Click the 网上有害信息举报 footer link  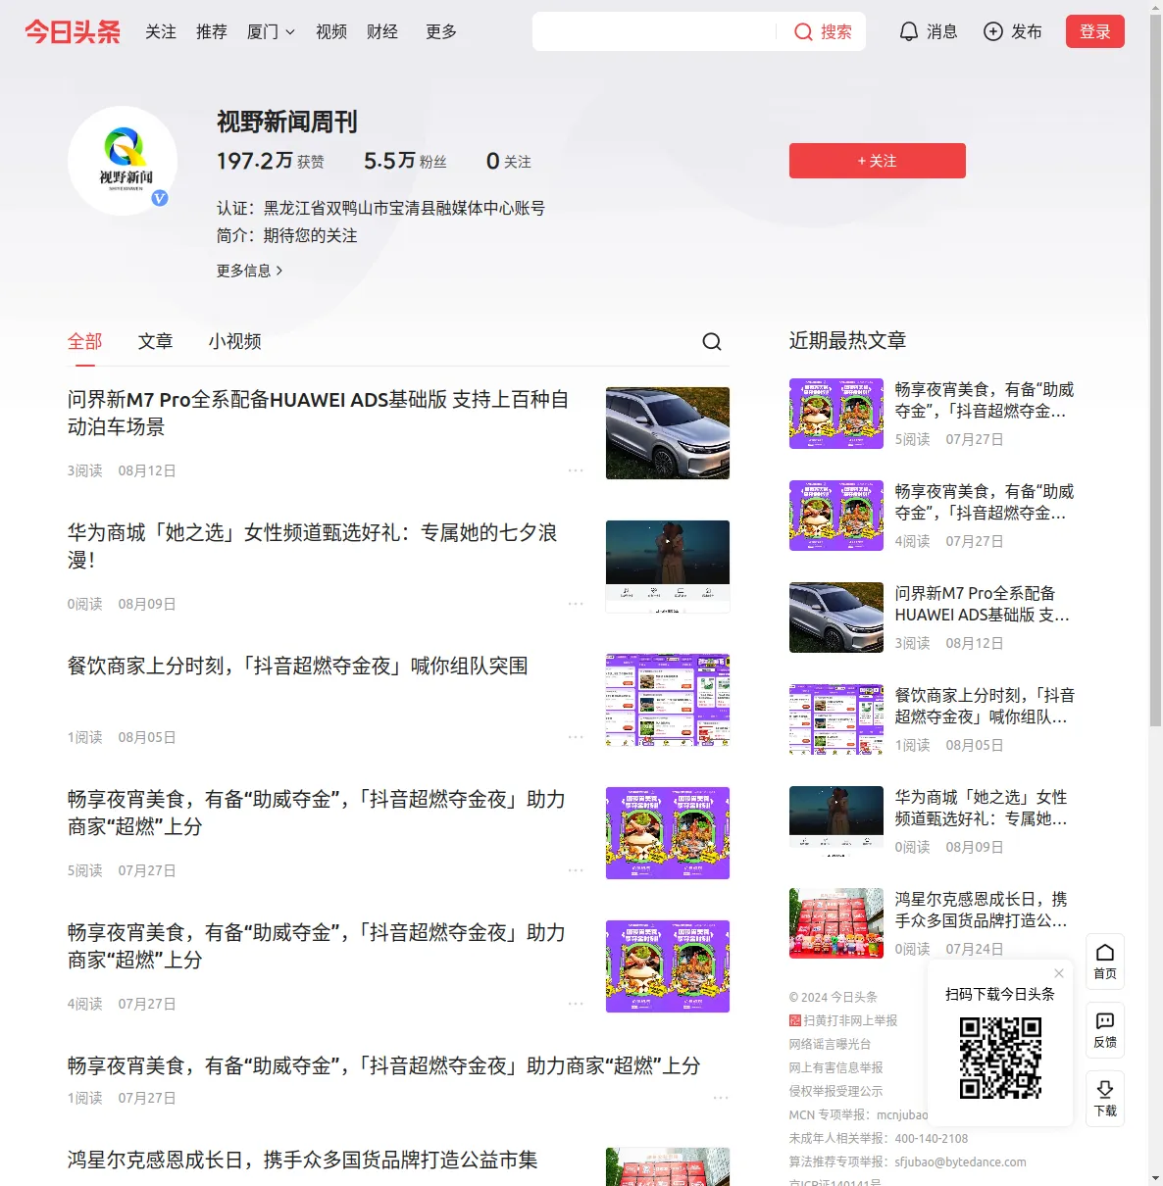(836, 1067)
